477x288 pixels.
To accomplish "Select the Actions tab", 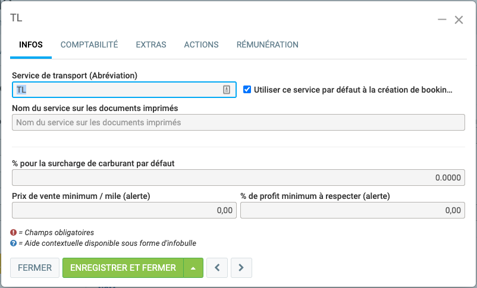I will [x=201, y=45].
